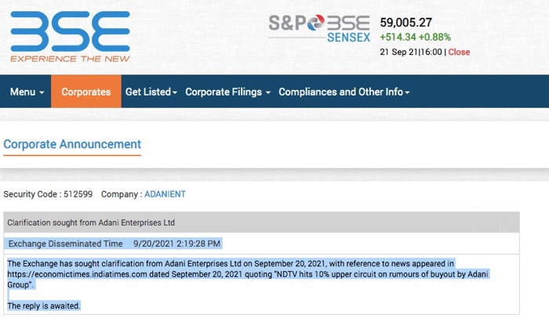Viewport: 549px width, 332px height.
Task: Click the 21 Sep 21|16:00 timestamp
Action: [411, 52]
